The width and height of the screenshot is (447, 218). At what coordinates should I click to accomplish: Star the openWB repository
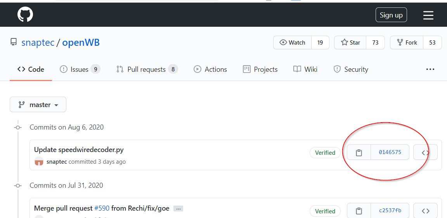click(350, 43)
